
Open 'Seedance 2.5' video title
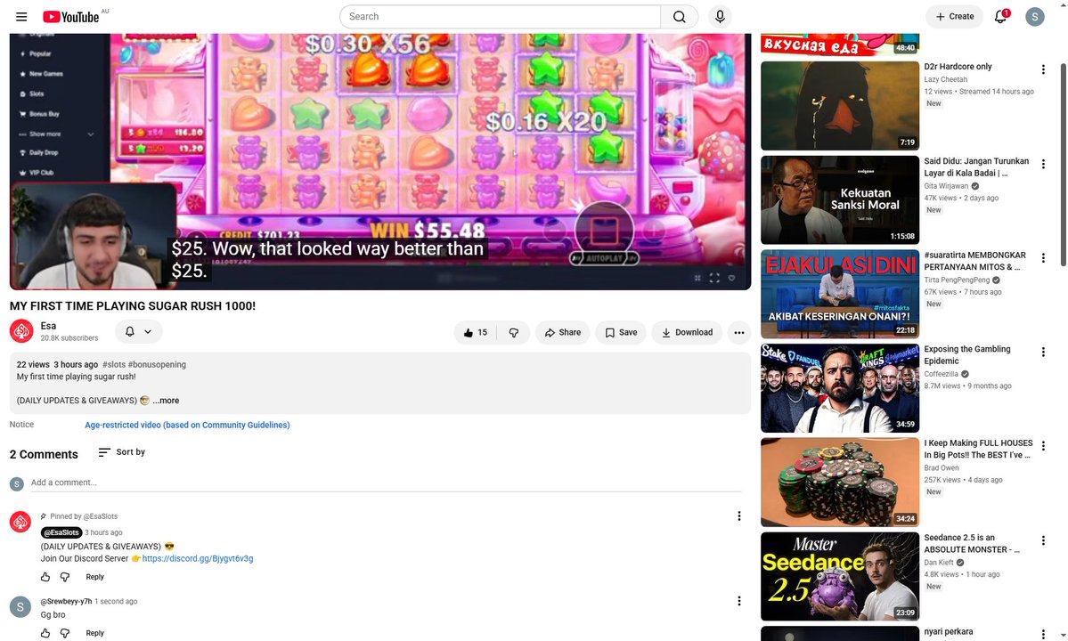coord(972,544)
